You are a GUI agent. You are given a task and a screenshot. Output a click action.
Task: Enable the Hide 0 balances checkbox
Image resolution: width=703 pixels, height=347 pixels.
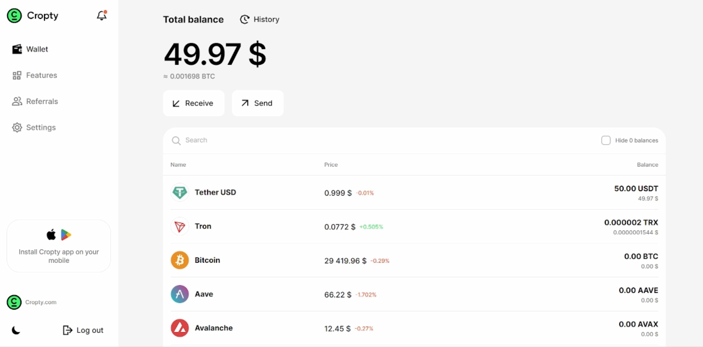pos(606,141)
